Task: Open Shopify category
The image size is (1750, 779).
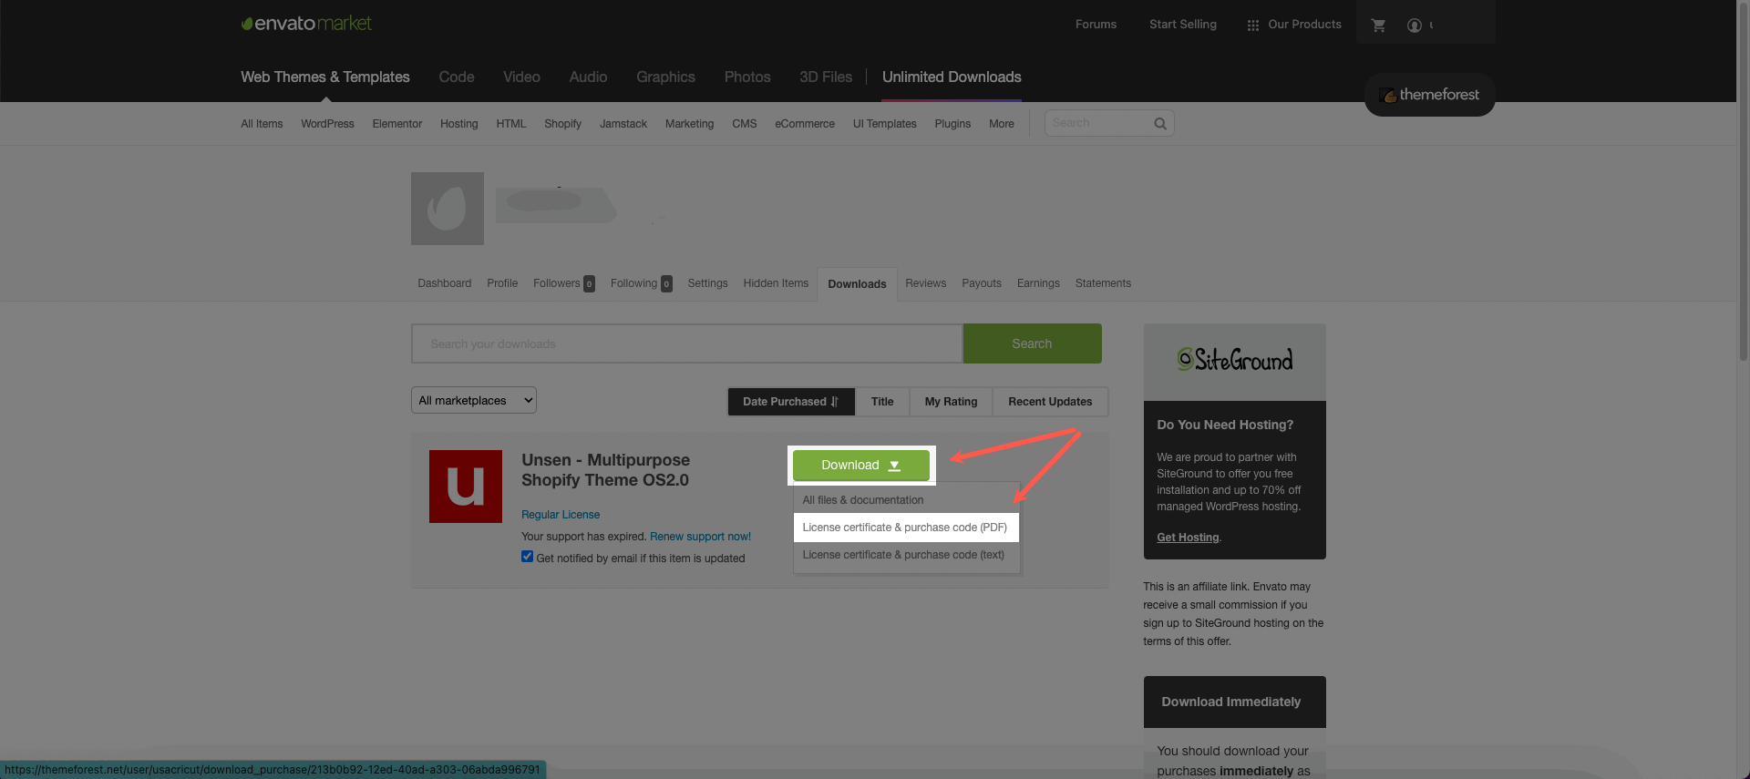Action: tap(562, 124)
